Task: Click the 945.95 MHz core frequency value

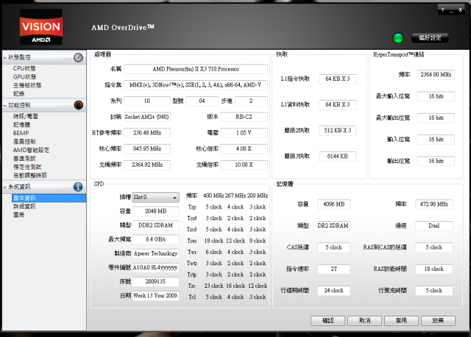Action: [x=147, y=148]
